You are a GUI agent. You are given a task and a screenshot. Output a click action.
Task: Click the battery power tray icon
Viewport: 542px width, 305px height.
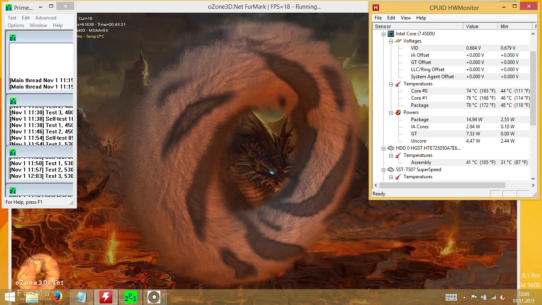click(483, 297)
